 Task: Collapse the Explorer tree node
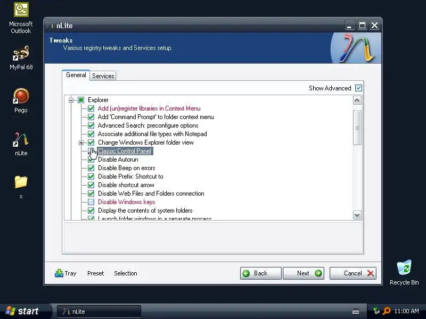pos(71,100)
